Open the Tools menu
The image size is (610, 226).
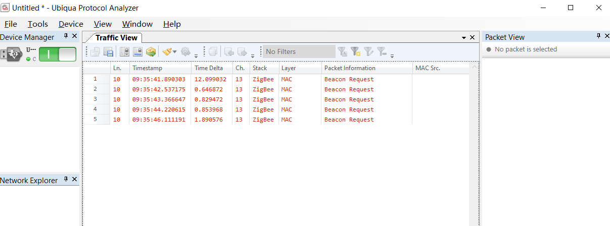[x=38, y=24]
